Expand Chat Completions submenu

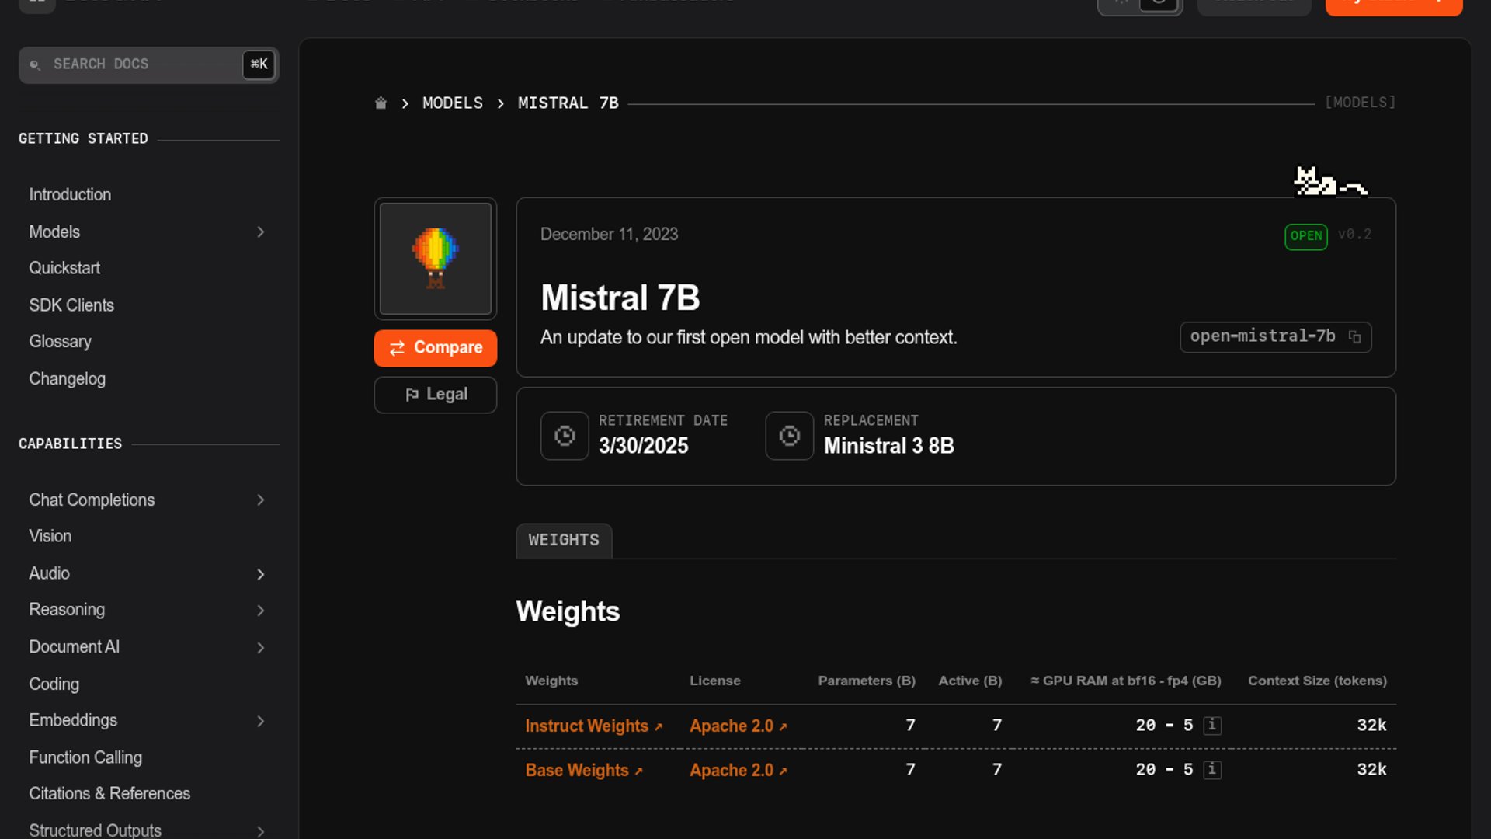(x=260, y=500)
